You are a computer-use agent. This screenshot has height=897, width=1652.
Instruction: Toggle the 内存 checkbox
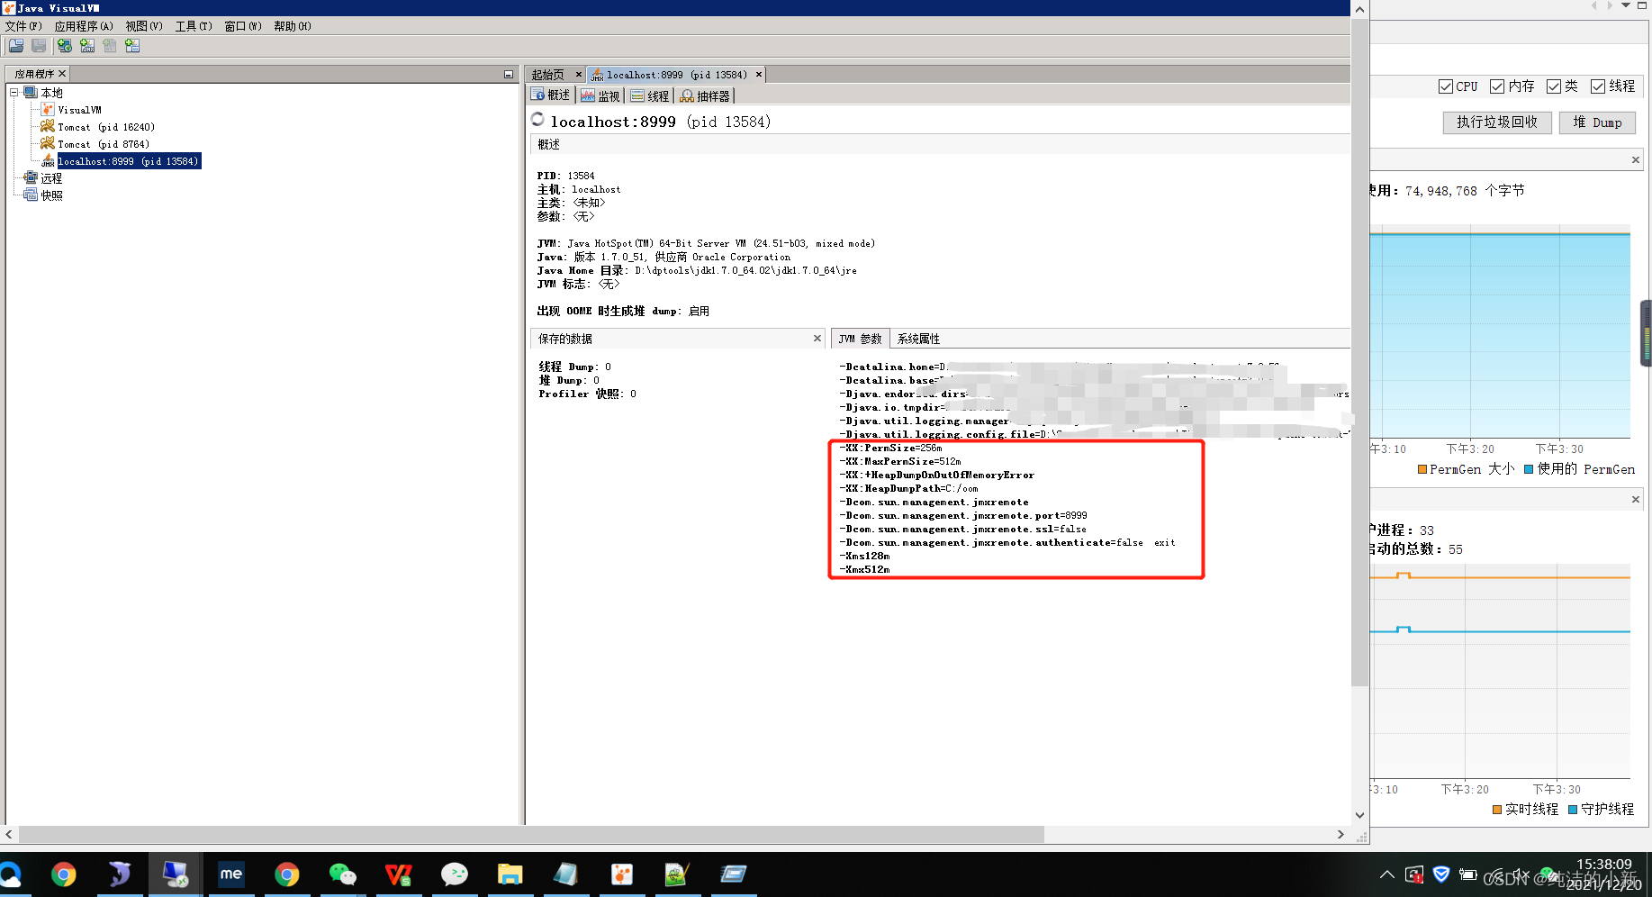point(1497,86)
